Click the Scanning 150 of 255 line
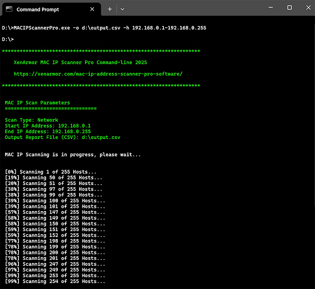315x289 pixels. click(55, 224)
